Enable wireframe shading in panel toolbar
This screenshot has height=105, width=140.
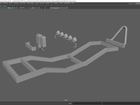7,8
